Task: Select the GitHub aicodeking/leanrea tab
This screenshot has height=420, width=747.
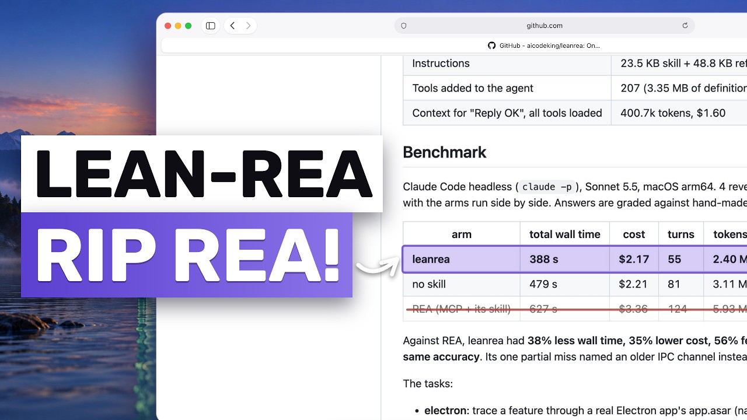Action: coord(544,45)
